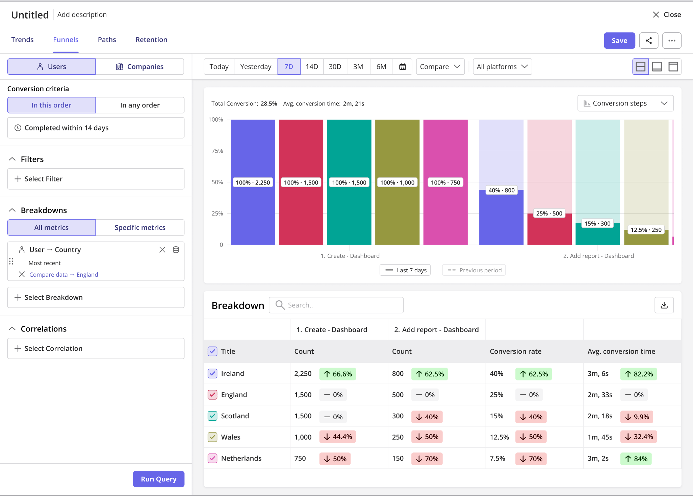The image size is (693, 496).
Task: Switch to the Users segment
Action: click(52, 67)
